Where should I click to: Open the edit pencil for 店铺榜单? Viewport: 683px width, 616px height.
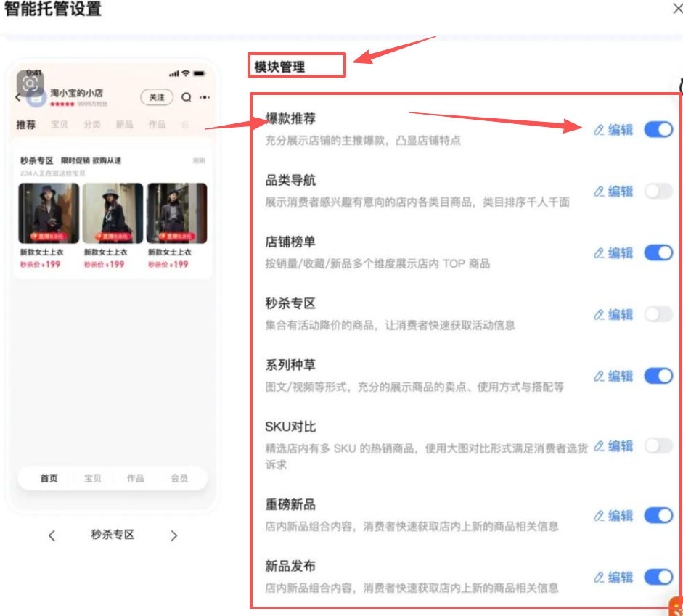click(599, 253)
